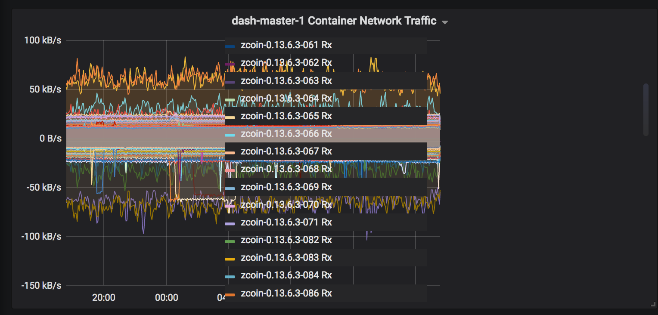Open the panel title dropdown menu
Viewport: 658px width, 315px height.
point(444,21)
